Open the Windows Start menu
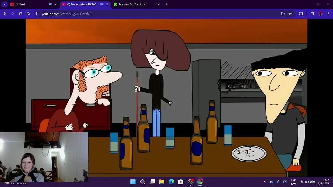This screenshot has height=187, width=333. 133,182
